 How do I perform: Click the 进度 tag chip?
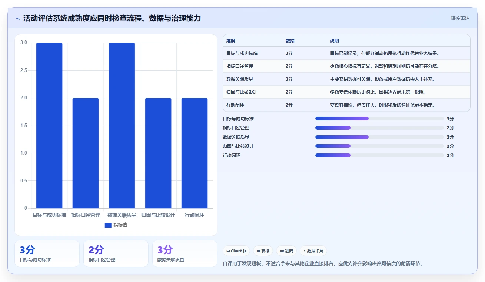[x=286, y=251]
